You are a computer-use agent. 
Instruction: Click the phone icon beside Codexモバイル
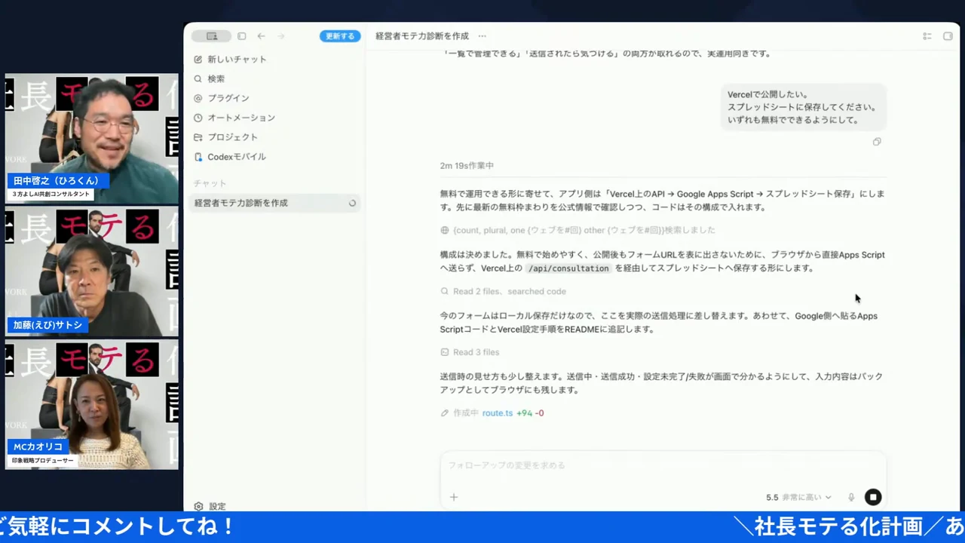click(198, 157)
